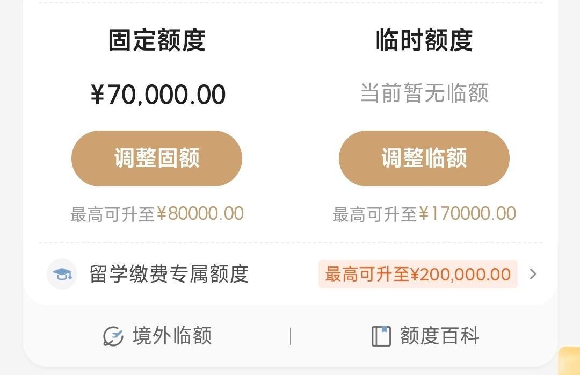Select the 额度百科 label
This screenshot has width=580, height=375.
[440, 336]
